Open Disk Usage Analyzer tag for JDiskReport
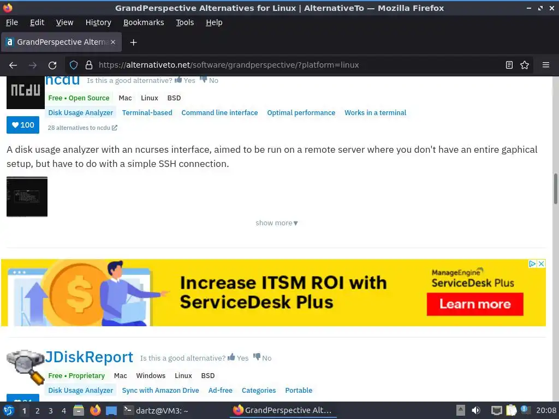Screen dimensions: 559x419 (81, 390)
